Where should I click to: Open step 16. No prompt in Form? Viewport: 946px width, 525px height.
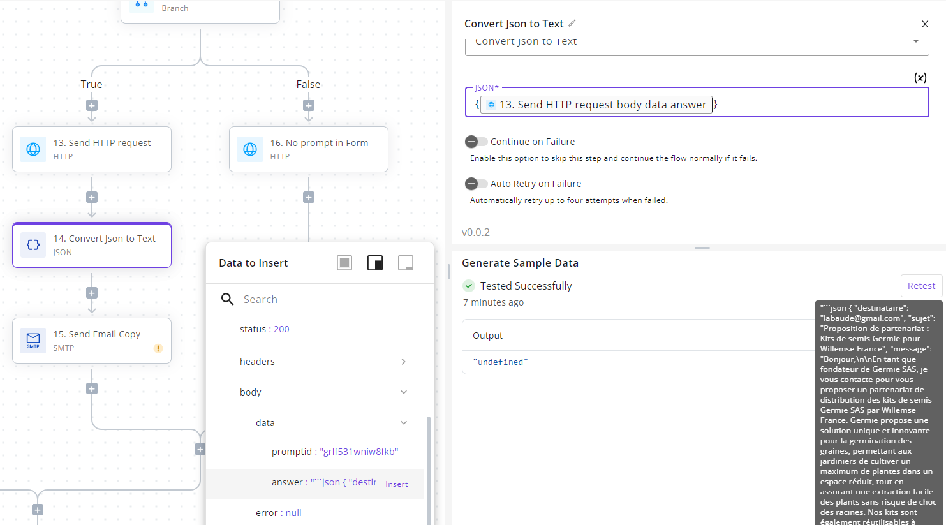tap(309, 149)
